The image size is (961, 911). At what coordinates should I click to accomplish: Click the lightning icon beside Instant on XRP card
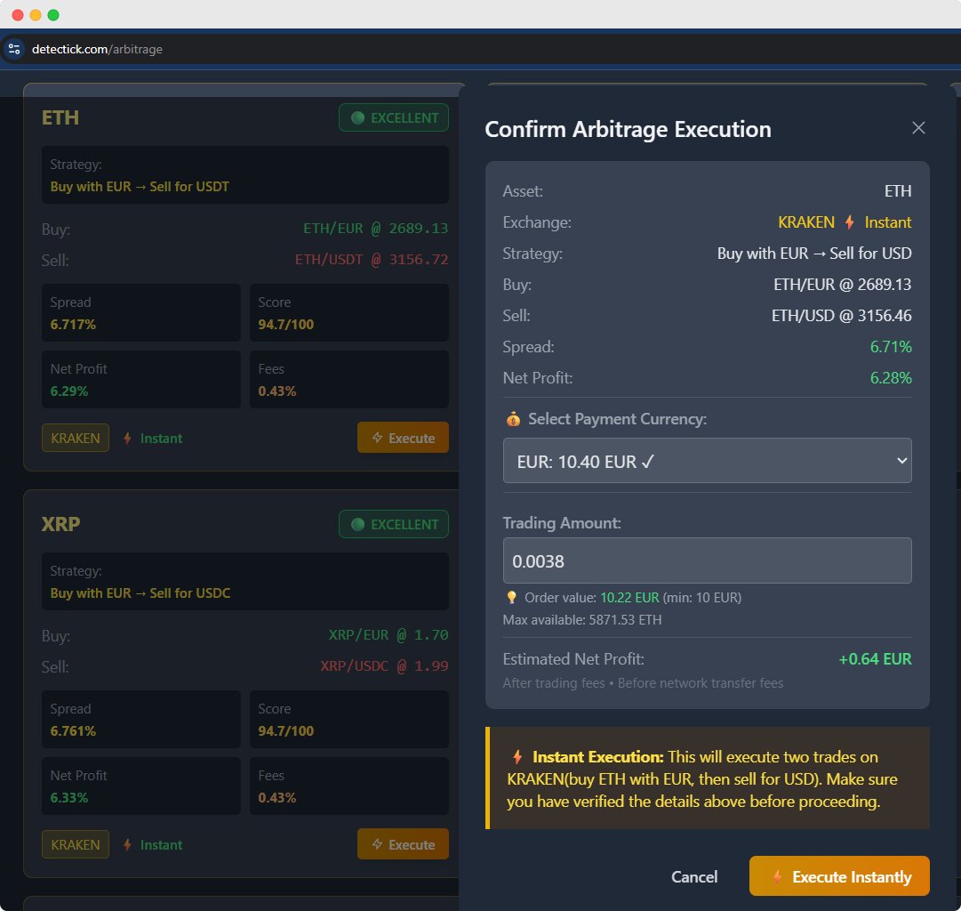pos(127,845)
